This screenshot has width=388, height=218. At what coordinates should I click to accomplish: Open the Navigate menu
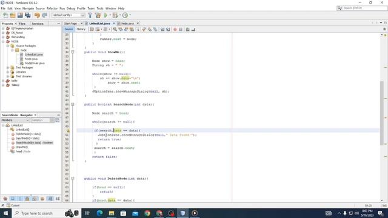(x=28, y=8)
